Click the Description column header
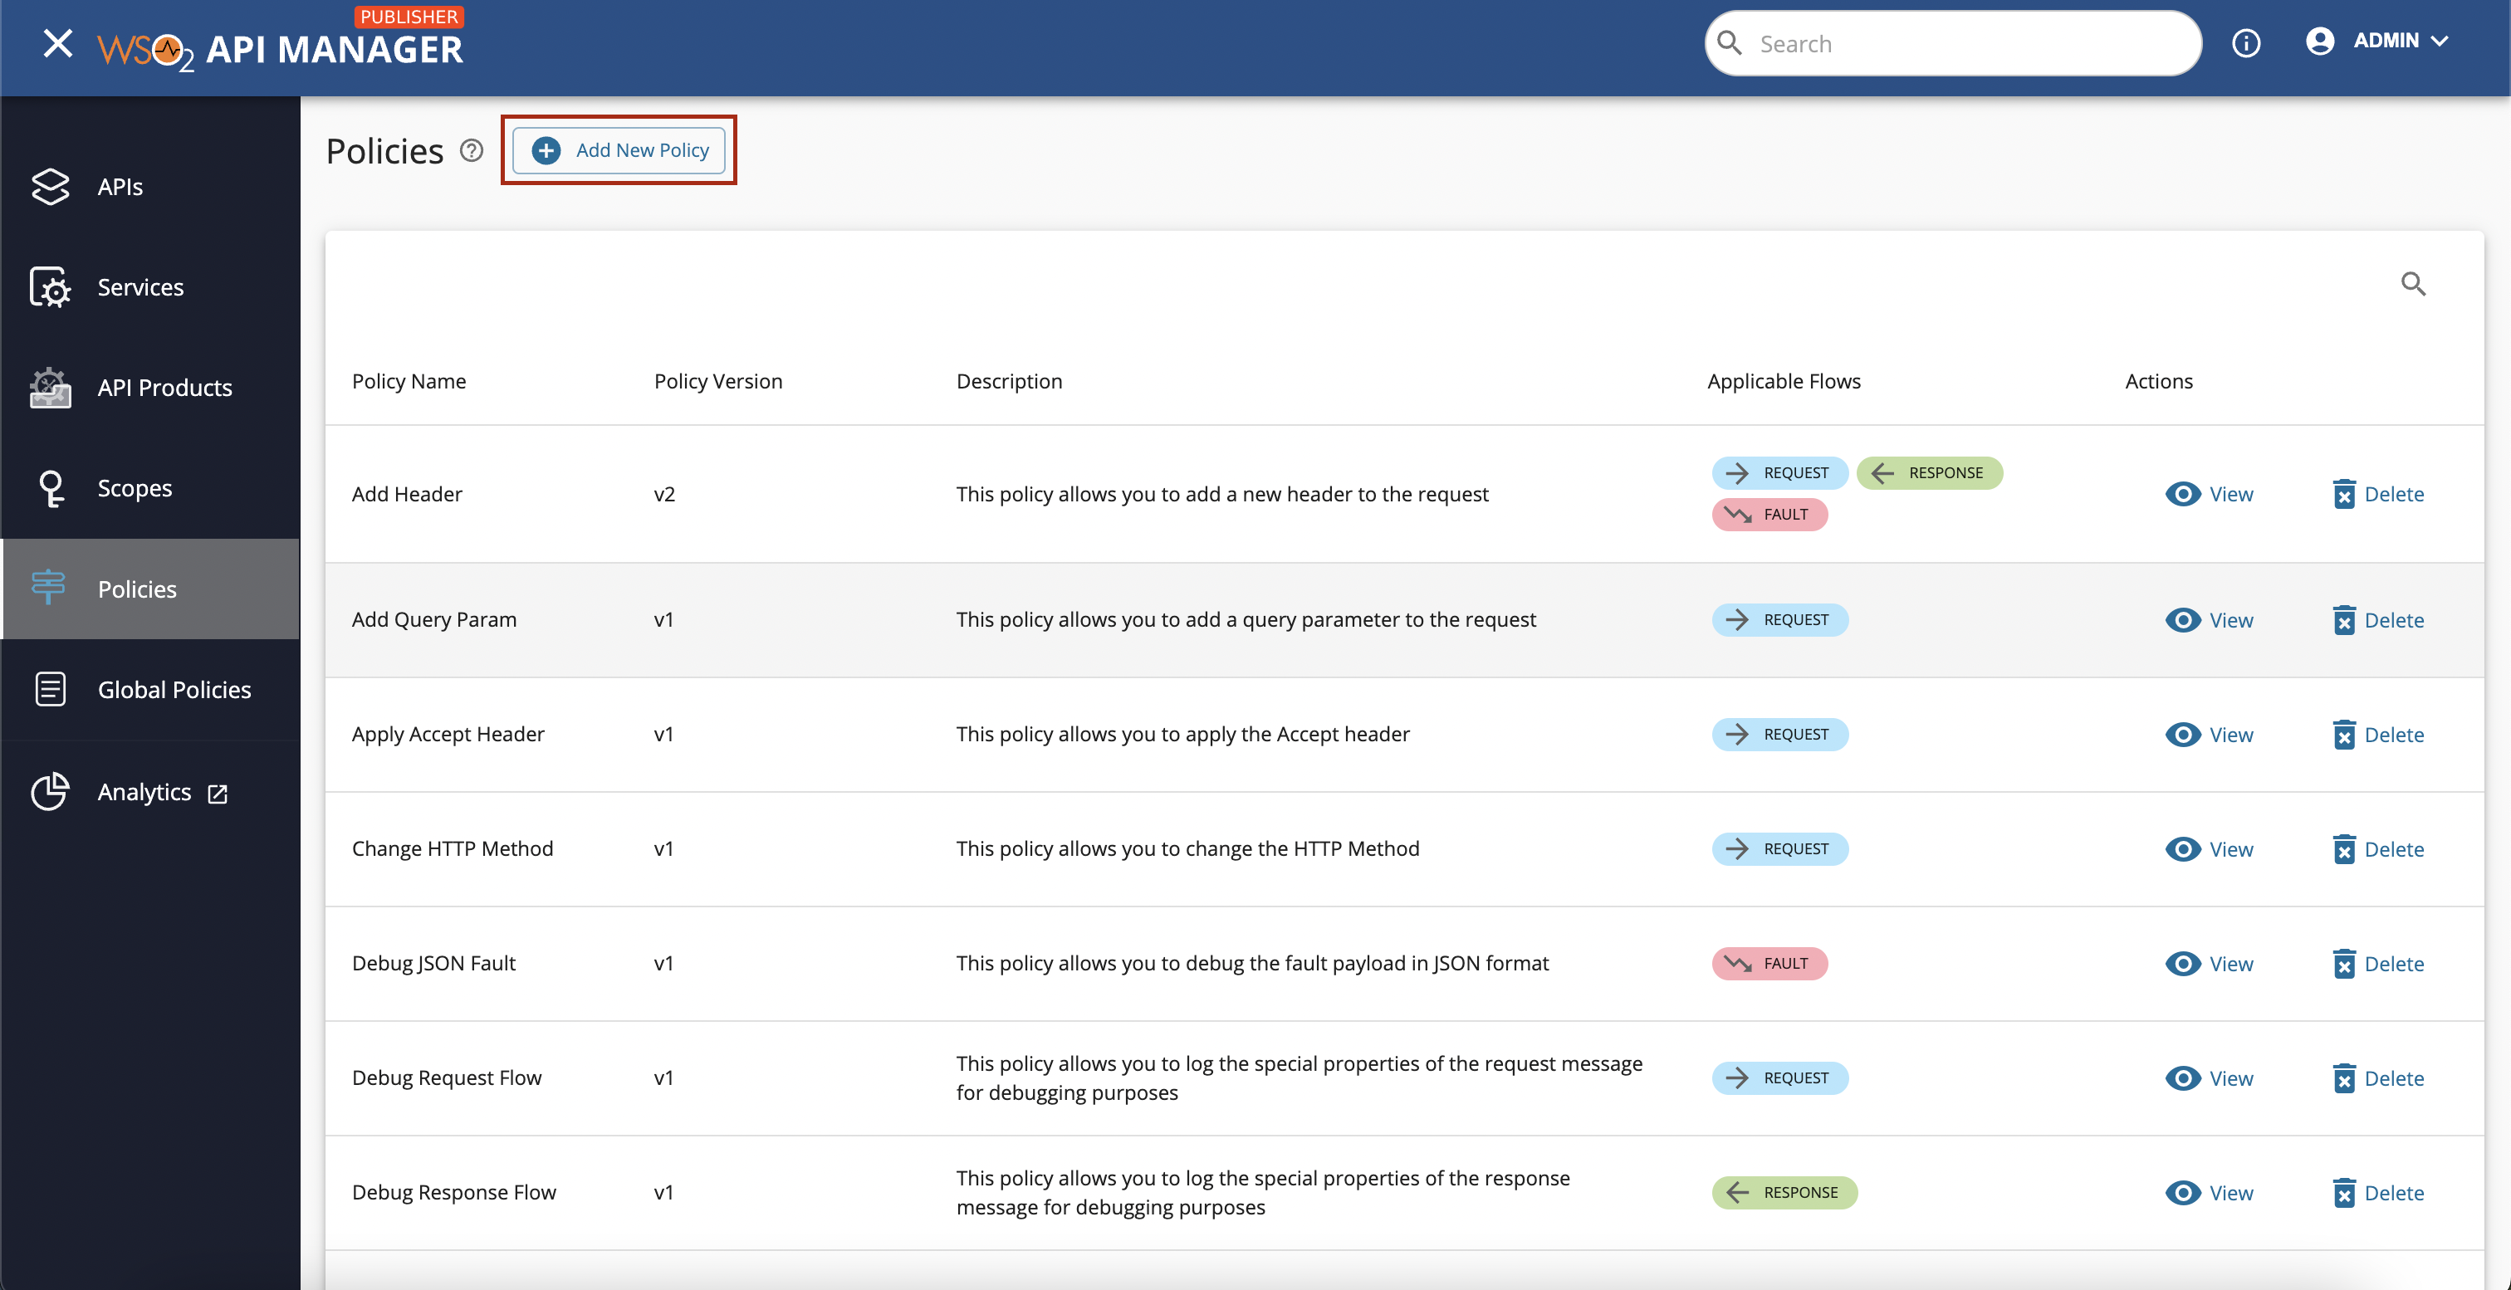The width and height of the screenshot is (2511, 1290). click(x=1009, y=381)
